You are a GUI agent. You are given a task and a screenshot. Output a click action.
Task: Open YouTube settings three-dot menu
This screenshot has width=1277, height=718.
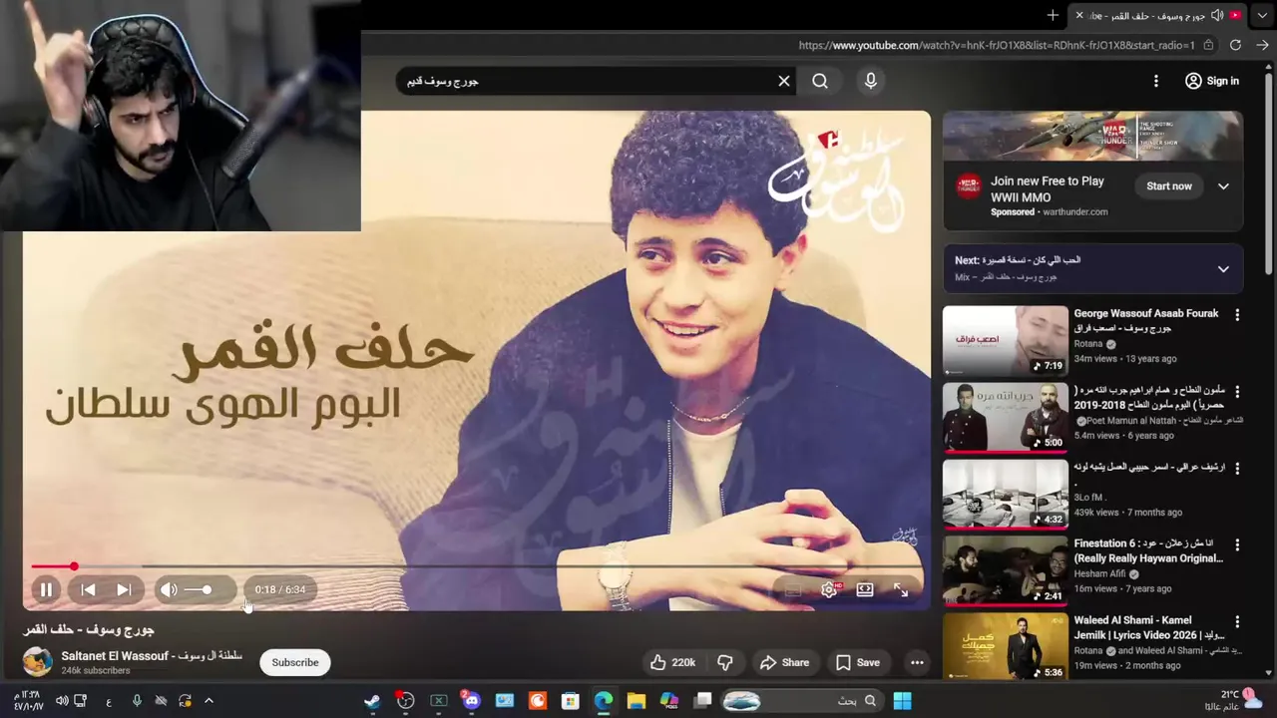(1156, 81)
